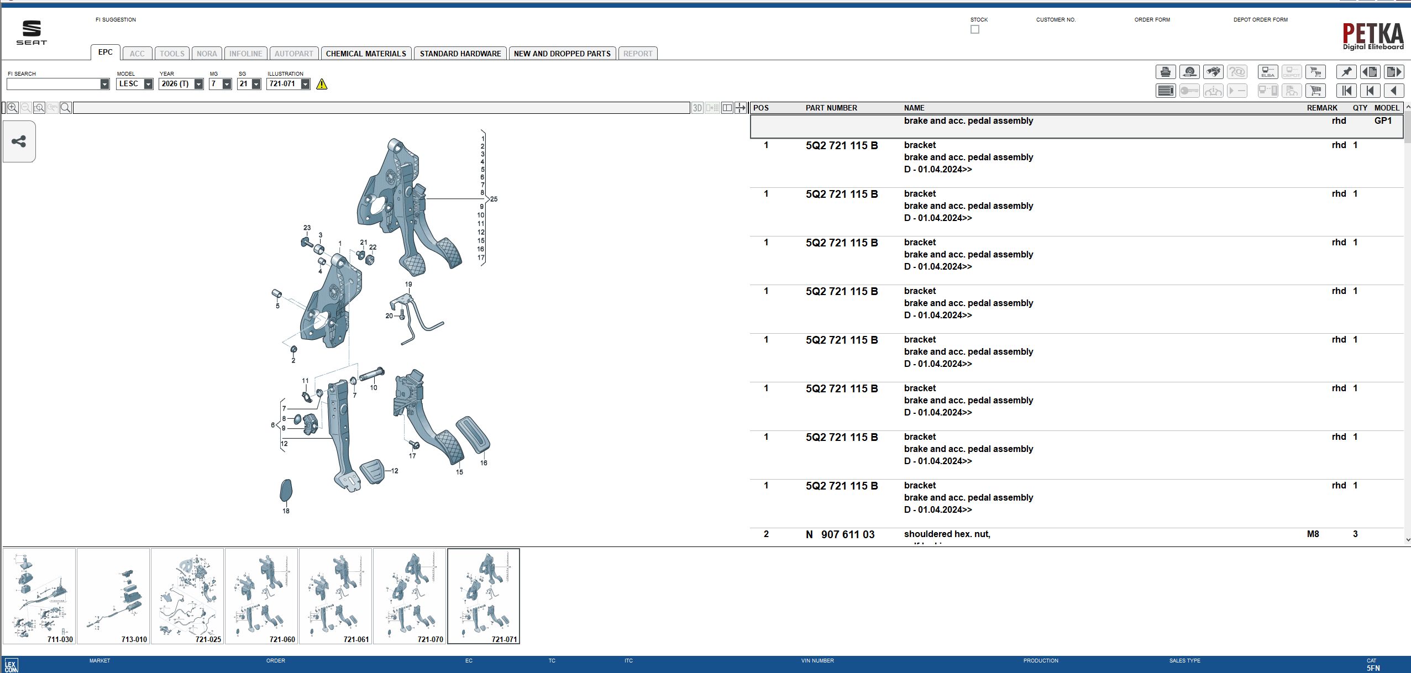Toggle the STOCK checkbox
Image resolution: width=1411 pixels, height=673 pixels.
[x=975, y=29]
